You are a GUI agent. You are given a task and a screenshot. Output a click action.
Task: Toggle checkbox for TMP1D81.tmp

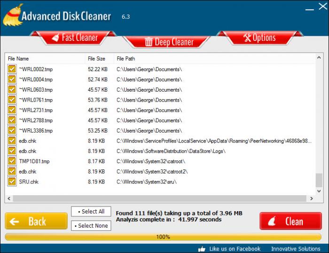[x=12, y=161]
